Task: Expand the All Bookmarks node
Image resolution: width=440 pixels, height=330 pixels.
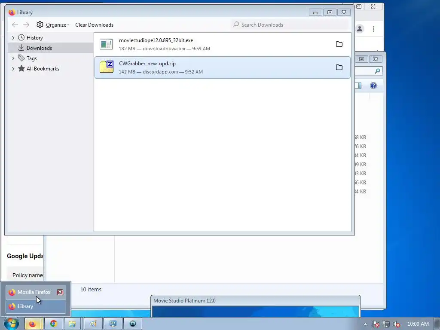Action: [x=13, y=69]
